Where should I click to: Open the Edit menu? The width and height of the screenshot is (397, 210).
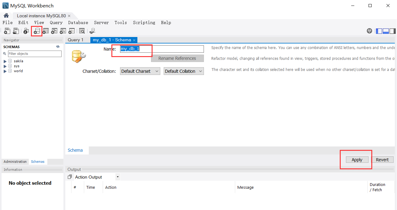[x=23, y=23]
